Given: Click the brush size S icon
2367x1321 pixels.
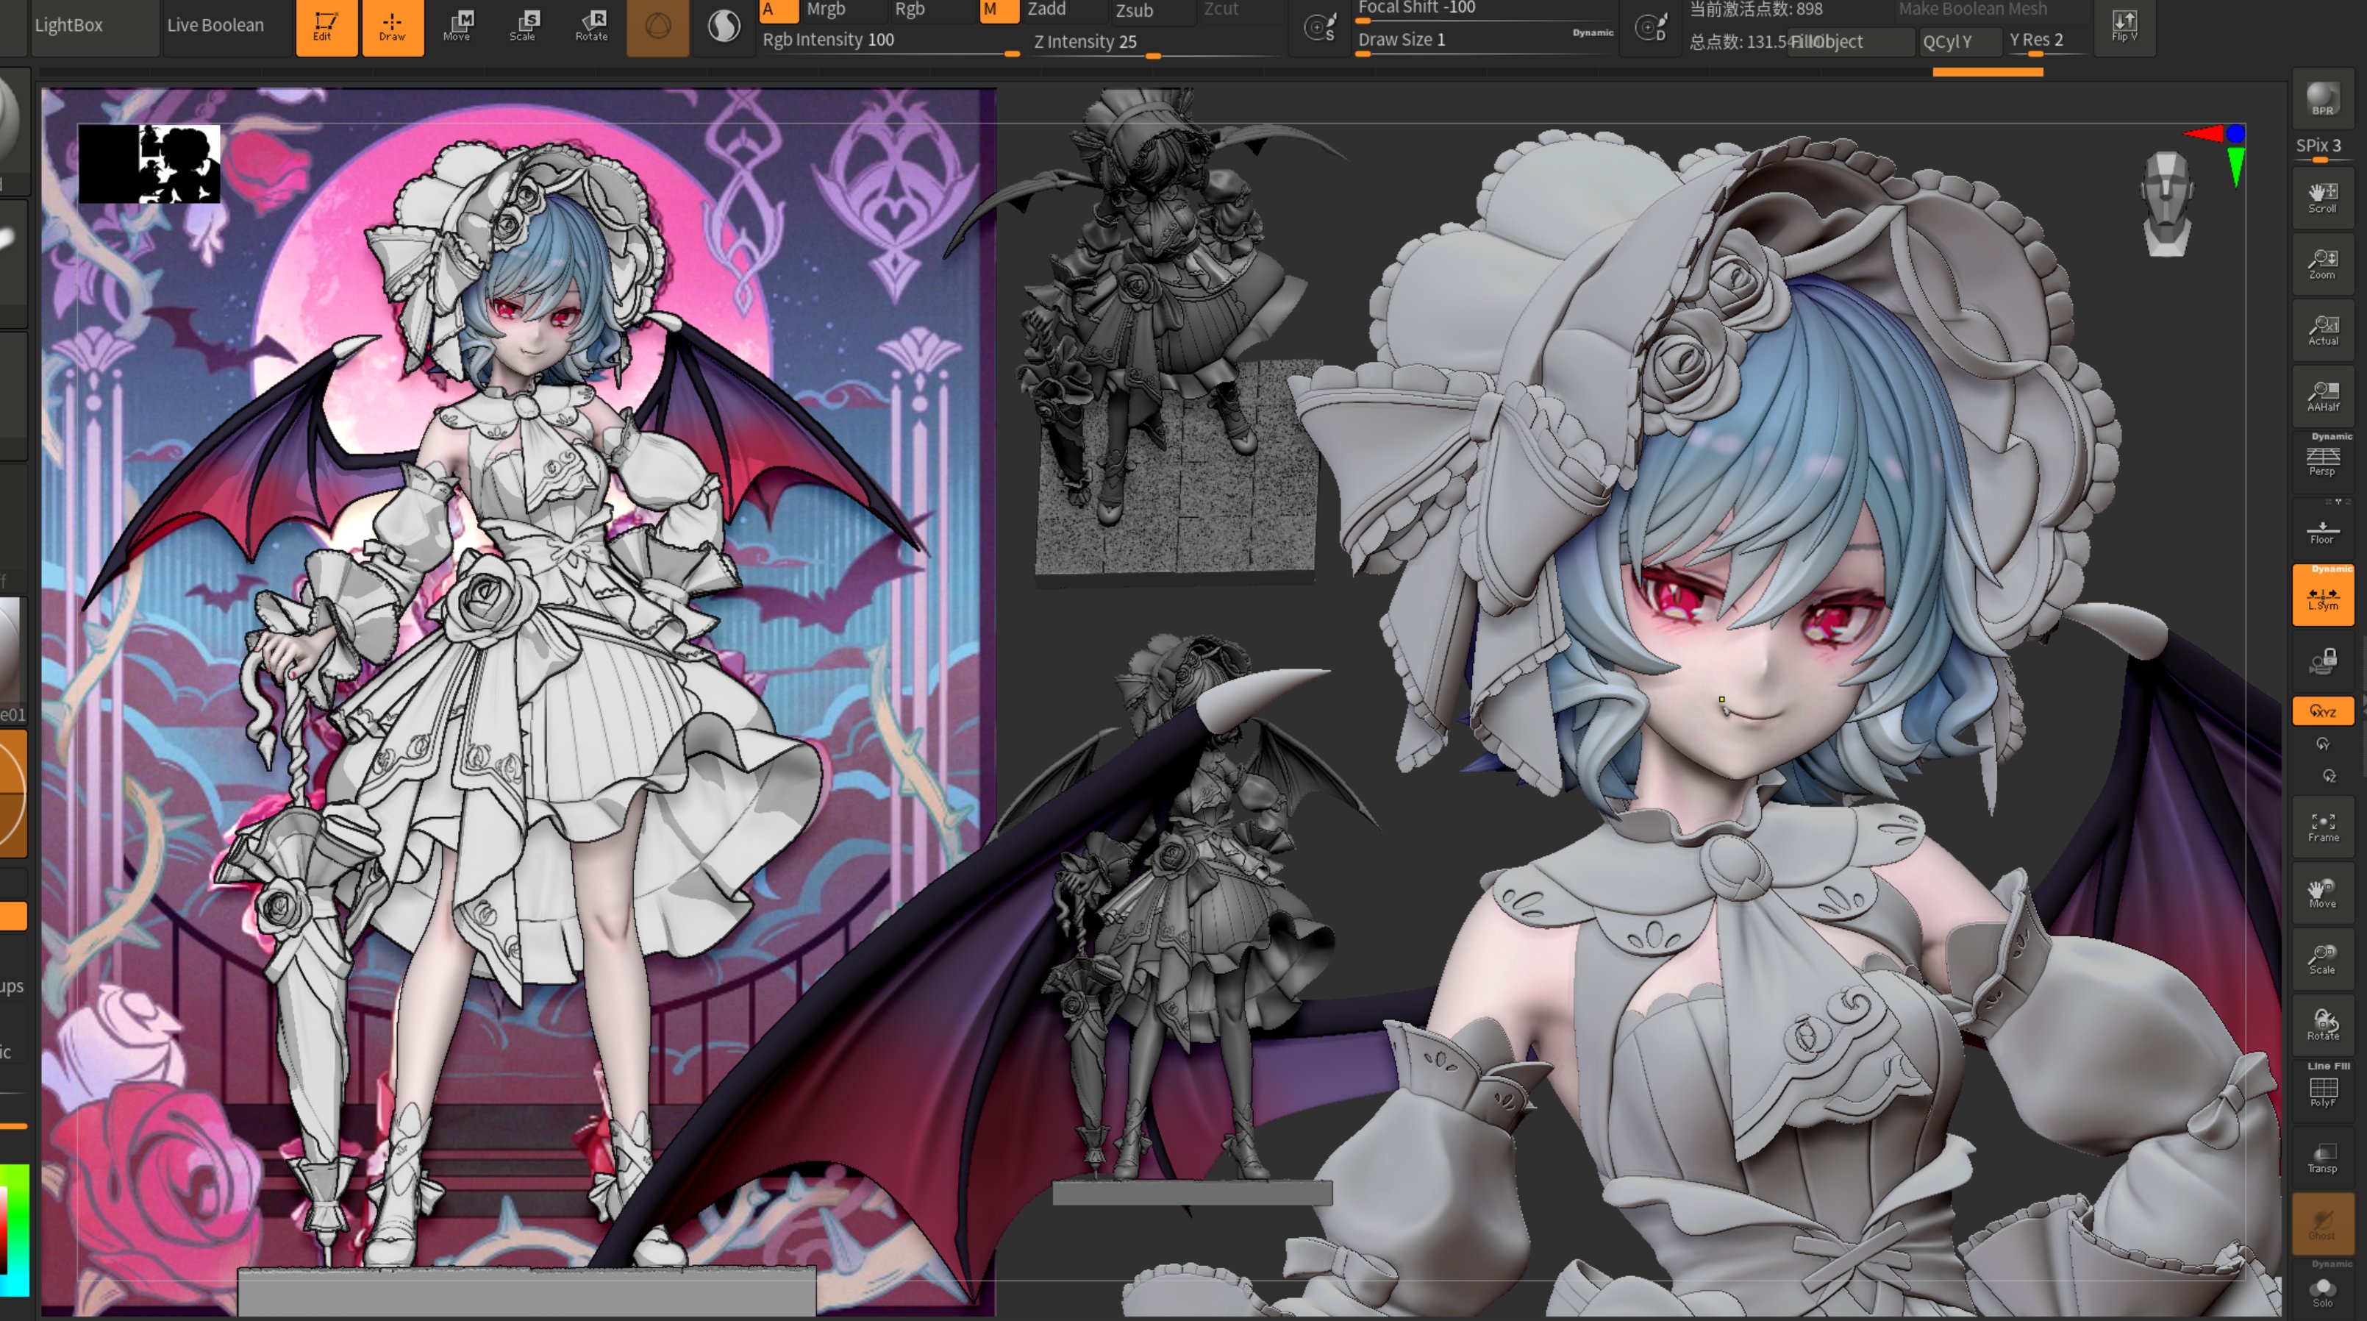Looking at the screenshot, I should [1321, 29].
